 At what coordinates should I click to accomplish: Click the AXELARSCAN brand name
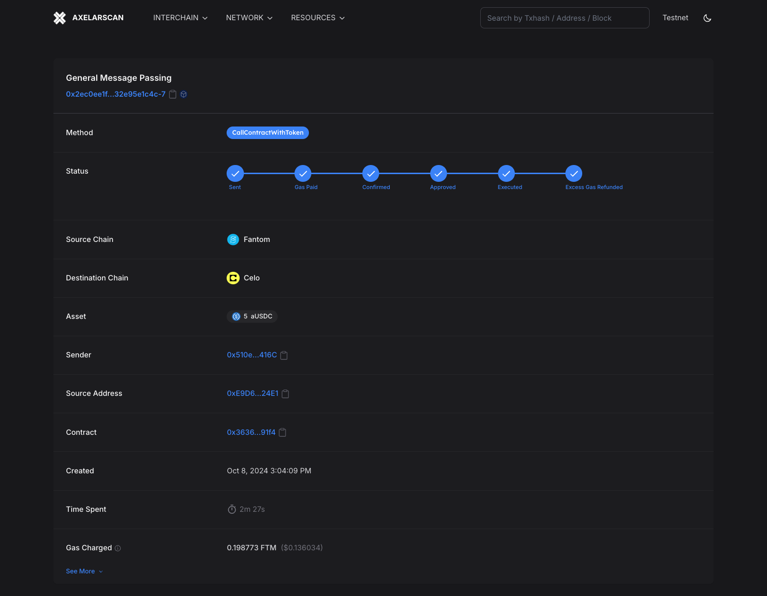[98, 18]
